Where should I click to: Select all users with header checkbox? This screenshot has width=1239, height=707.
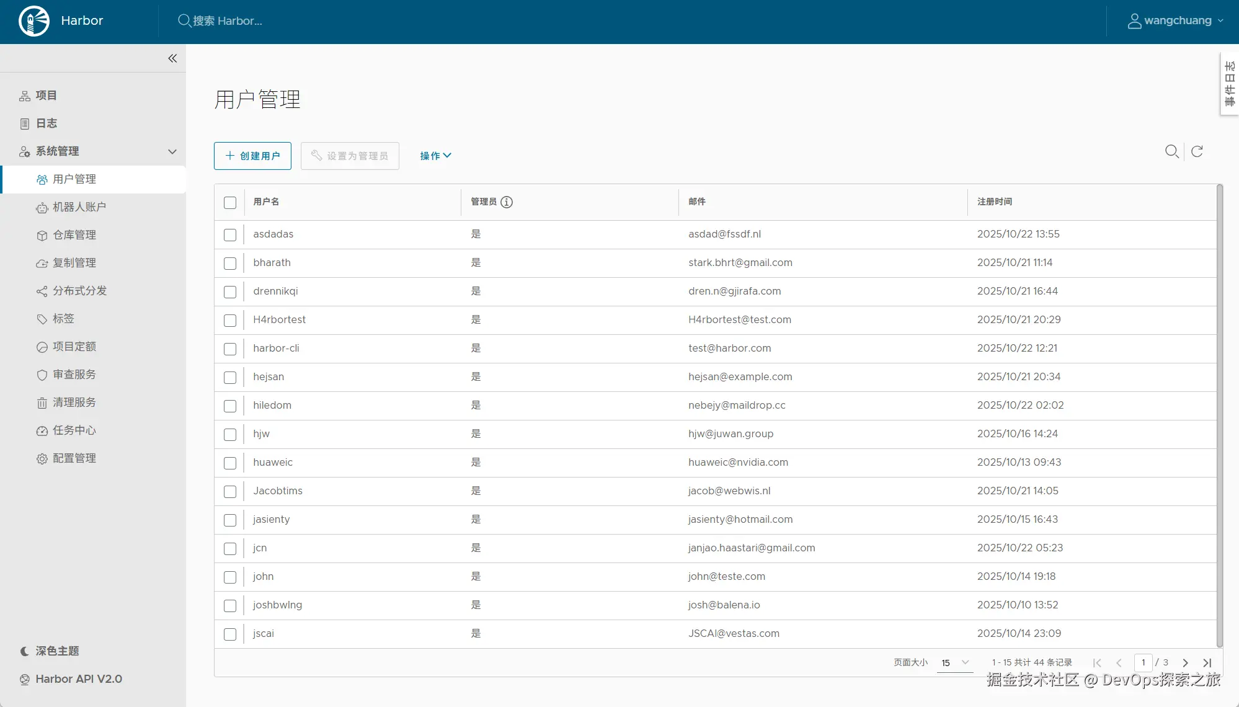230,203
